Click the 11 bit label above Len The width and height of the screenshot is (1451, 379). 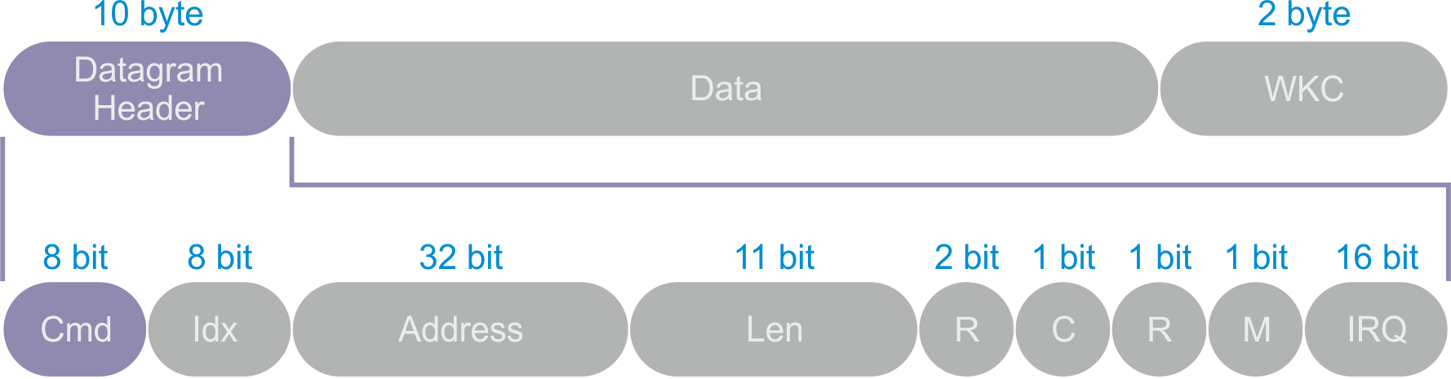point(774,258)
